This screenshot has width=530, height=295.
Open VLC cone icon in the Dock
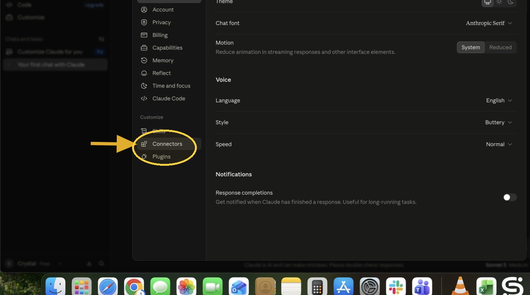point(460,287)
